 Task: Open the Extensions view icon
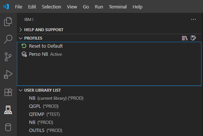(8, 92)
